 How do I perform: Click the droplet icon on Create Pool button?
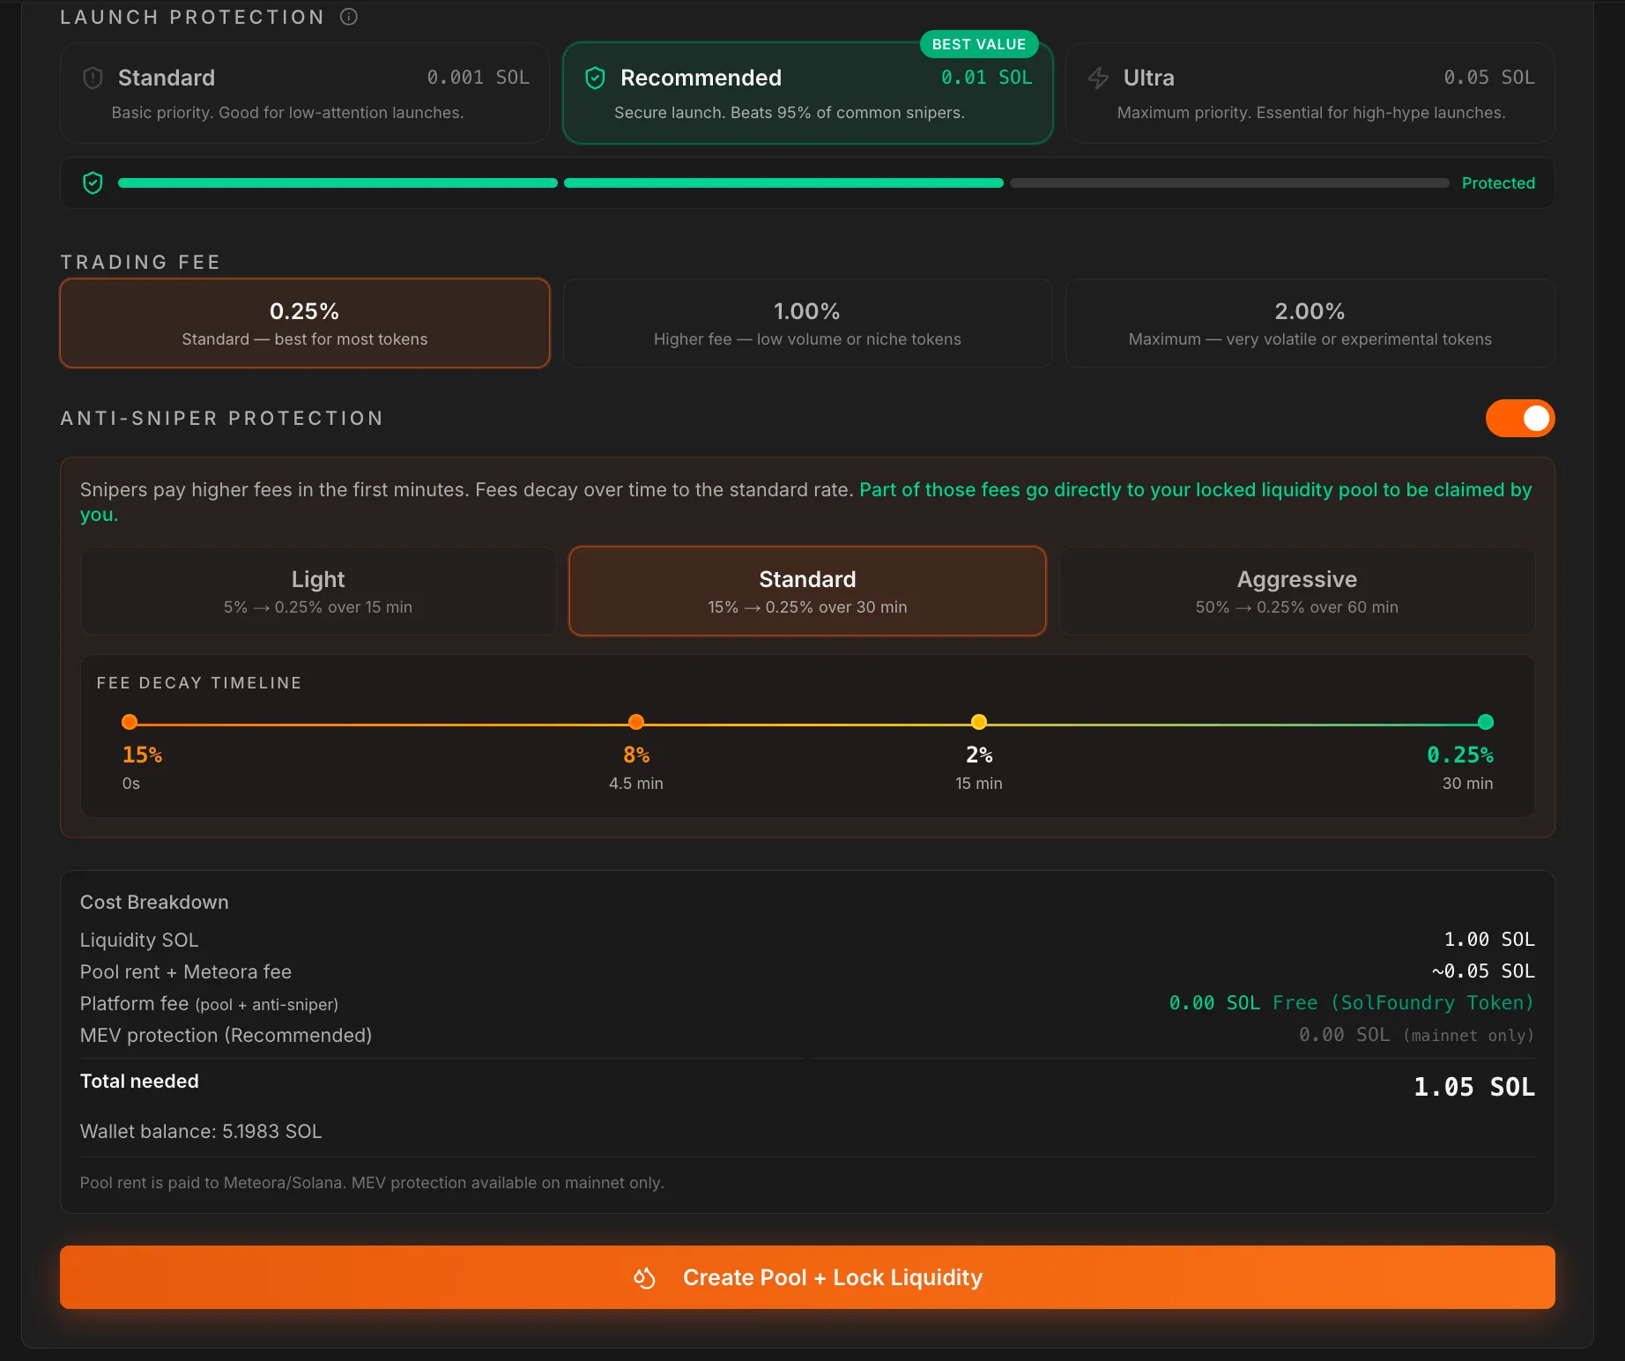click(x=645, y=1278)
